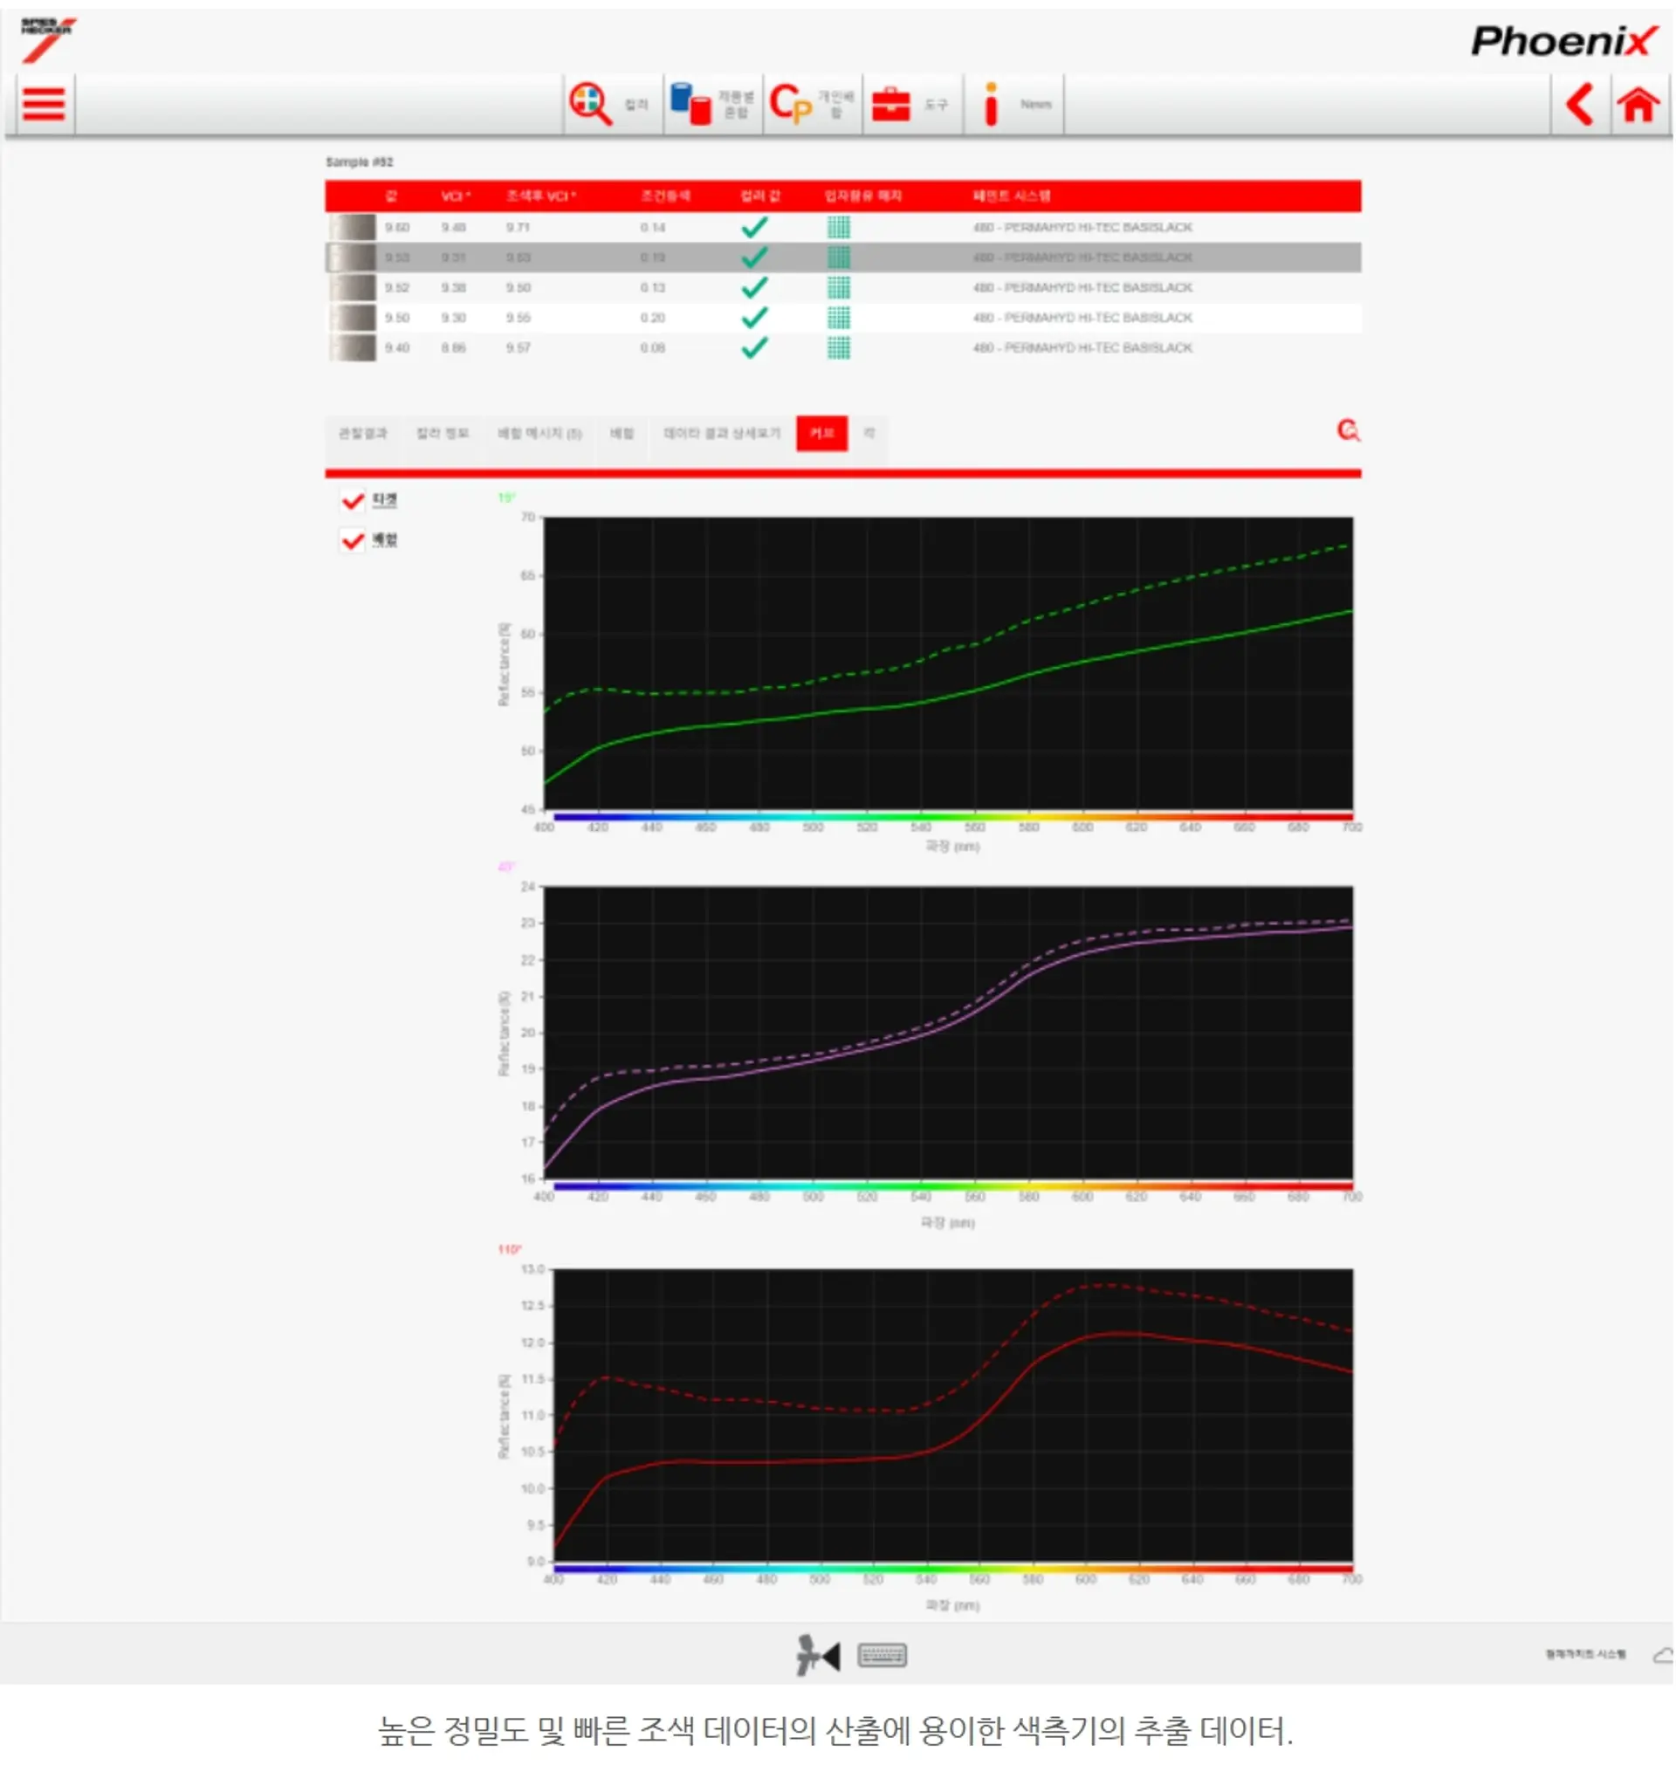Click the green checkmark in the 9.60 row
The width and height of the screenshot is (1676, 1779).
(x=754, y=227)
